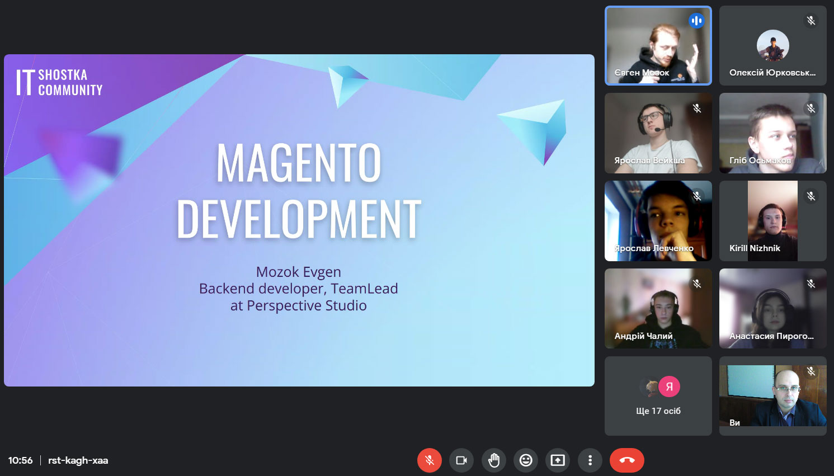Turn the camera off or on
834x476 pixels.
tap(461, 460)
